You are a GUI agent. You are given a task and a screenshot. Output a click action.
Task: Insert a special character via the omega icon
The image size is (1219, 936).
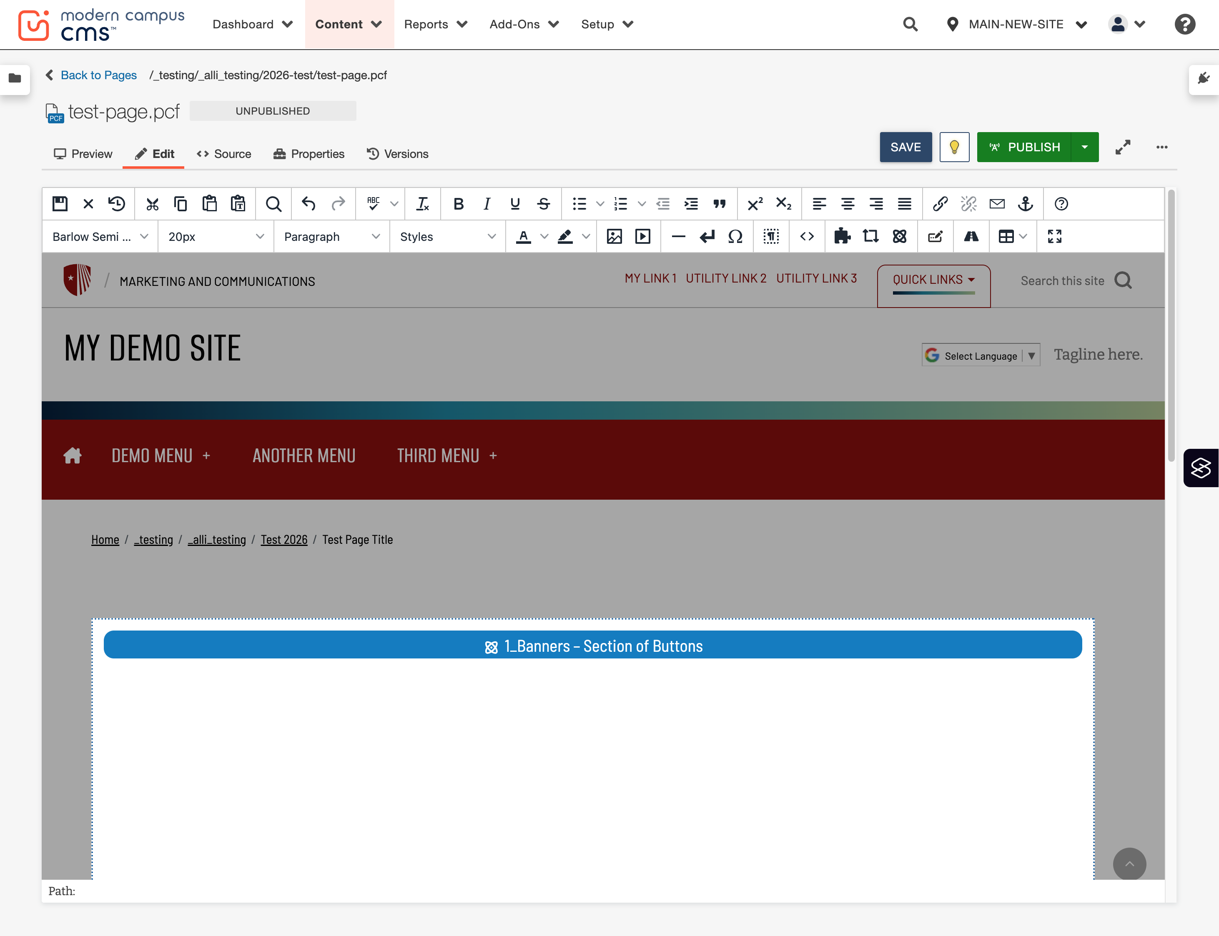(x=735, y=236)
